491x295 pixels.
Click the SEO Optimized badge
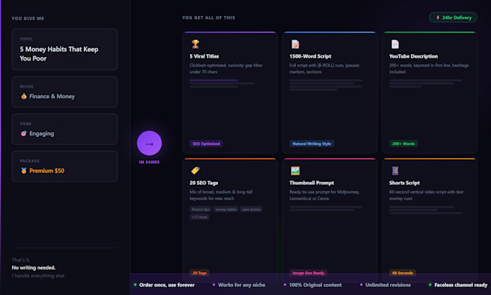(206, 144)
